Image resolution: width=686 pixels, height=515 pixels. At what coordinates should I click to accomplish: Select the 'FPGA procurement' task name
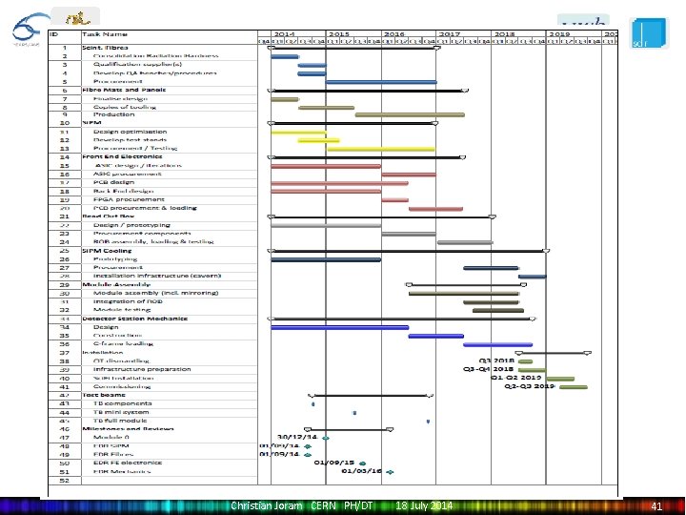tap(129, 199)
